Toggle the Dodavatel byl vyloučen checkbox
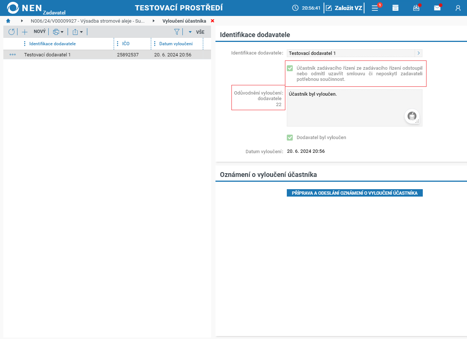This screenshot has height=339, width=467. (x=290, y=138)
